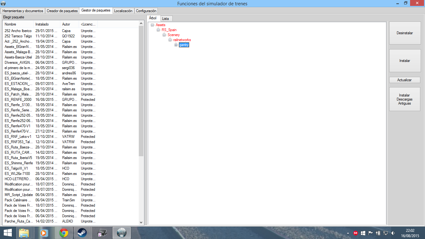Click the package list scrollbar thumb
This screenshot has width=425, height=239.
click(141, 91)
